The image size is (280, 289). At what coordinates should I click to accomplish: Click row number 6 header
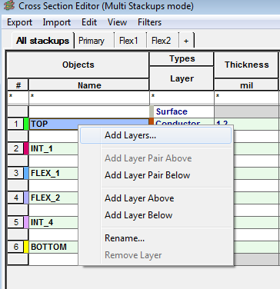click(x=15, y=247)
